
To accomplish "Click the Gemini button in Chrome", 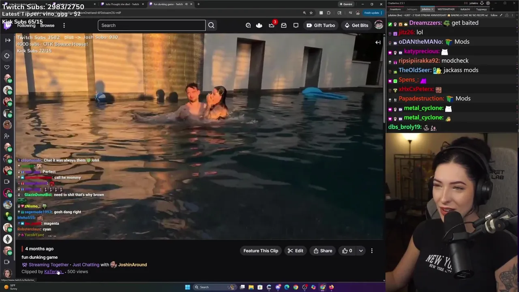I will [346, 4].
